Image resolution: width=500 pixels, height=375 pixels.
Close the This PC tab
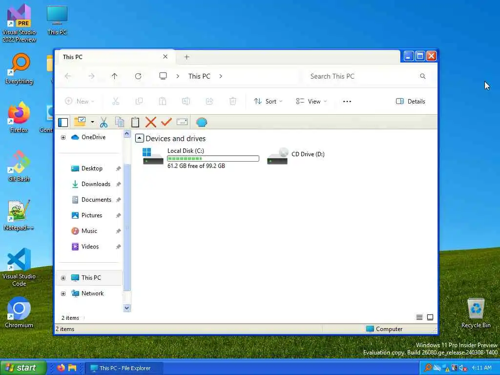point(165,57)
